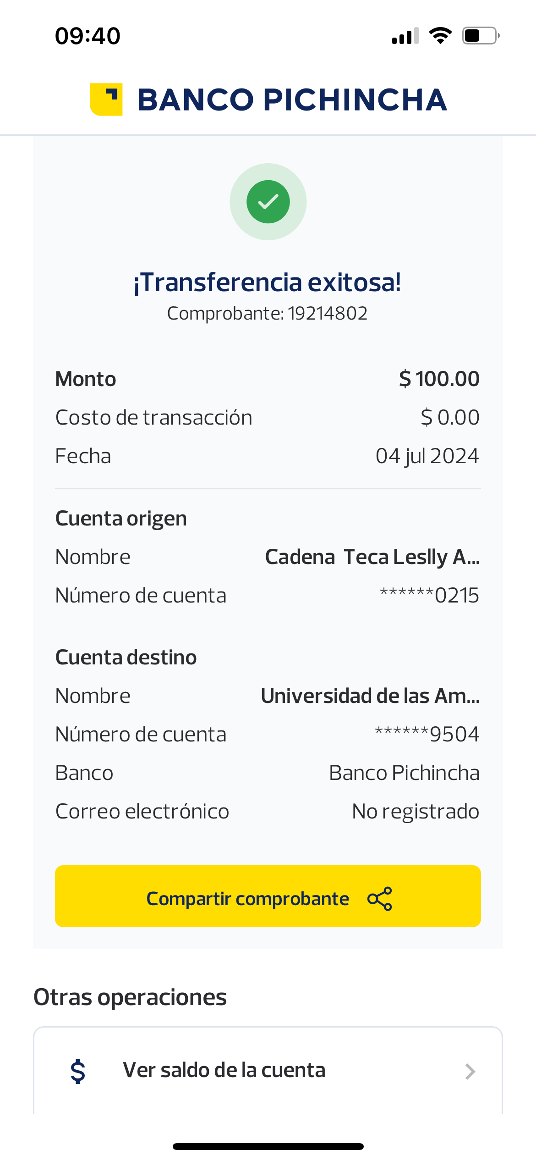Image resolution: width=536 pixels, height=1161 pixels.
Task: Tap truncated origin name Cadena Teca Leslly
Action: pos(372,557)
